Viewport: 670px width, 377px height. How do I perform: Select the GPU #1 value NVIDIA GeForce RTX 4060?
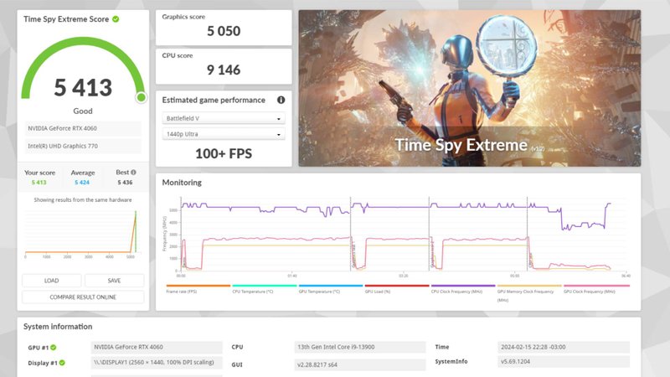pyautogui.click(x=157, y=347)
